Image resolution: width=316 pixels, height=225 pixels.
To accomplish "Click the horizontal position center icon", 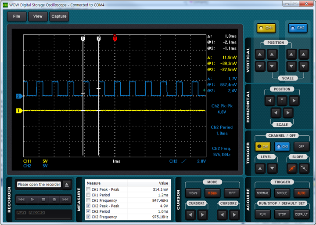I will [x=282, y=101].
